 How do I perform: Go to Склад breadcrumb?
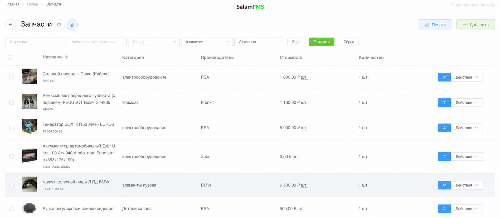32,4
